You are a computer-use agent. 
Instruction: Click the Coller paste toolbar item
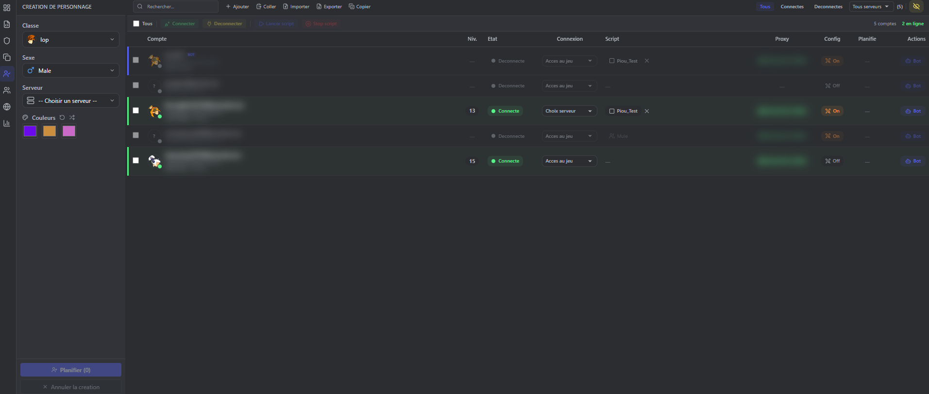(x=266, y=7)
